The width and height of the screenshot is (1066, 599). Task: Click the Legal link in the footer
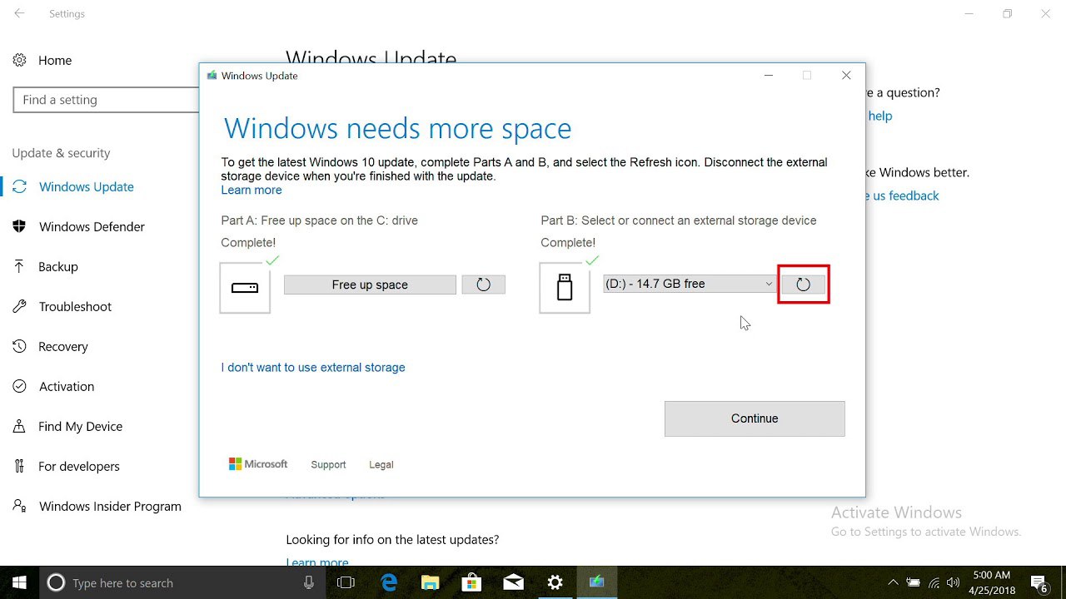(x=381, y=464)
